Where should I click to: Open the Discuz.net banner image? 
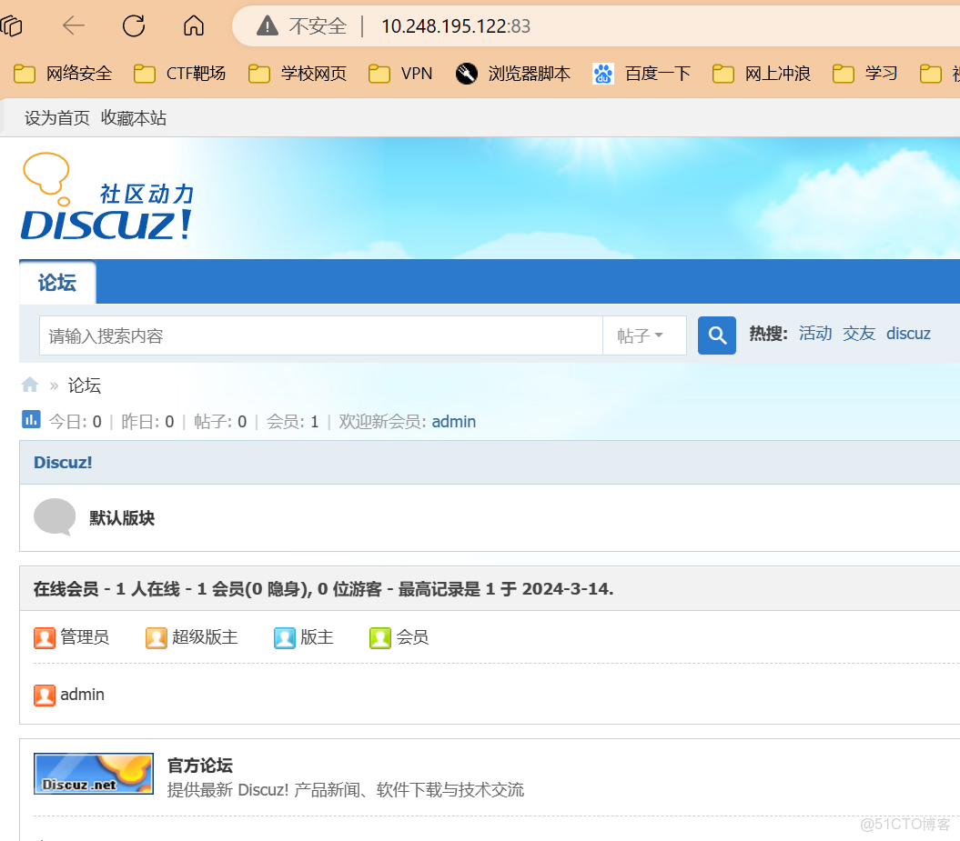click(x=94, y=774)
